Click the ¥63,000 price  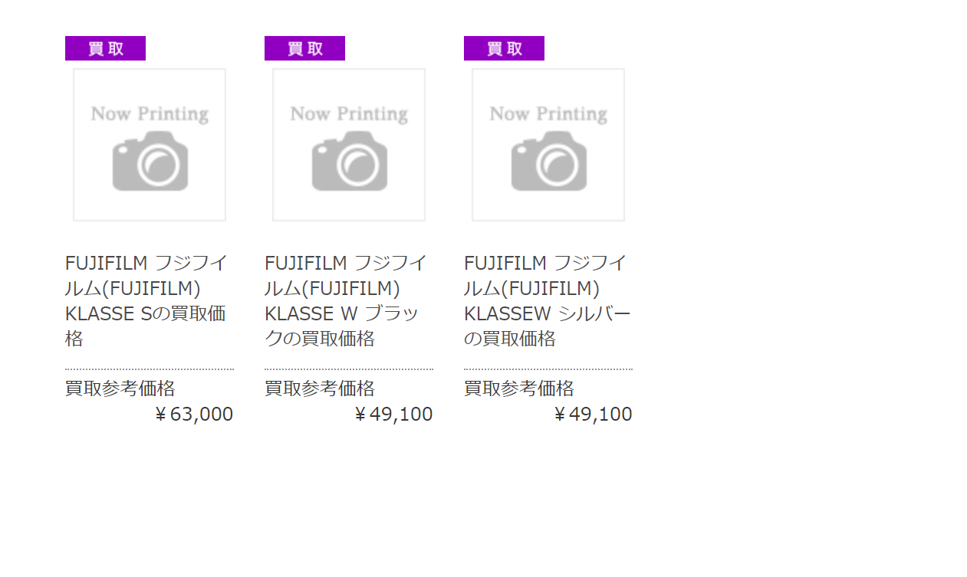pos(193,415)
